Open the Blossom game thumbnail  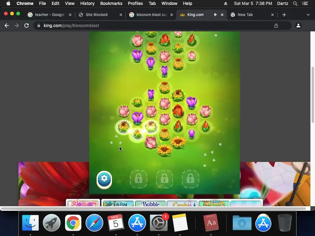click(x=83, y=203)
